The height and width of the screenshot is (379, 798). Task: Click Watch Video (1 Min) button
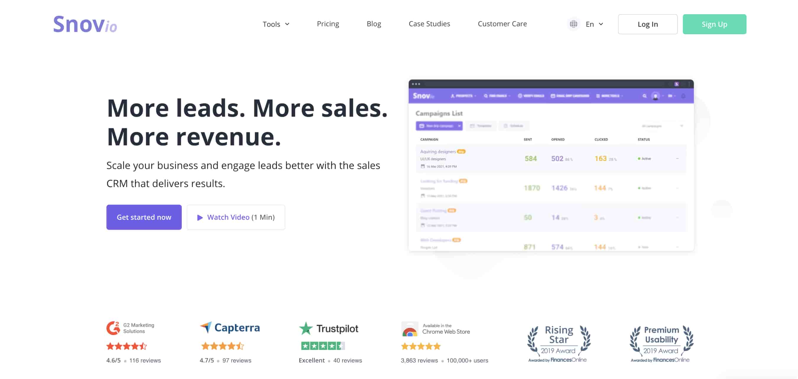click(236, 217)
